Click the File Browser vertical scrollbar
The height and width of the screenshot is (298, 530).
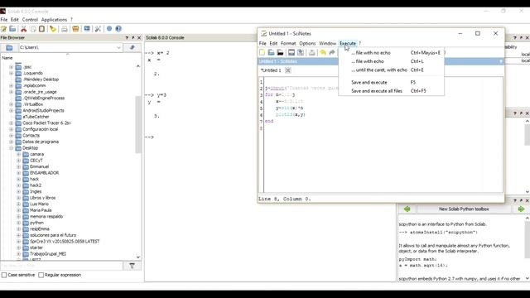point(138,125)
